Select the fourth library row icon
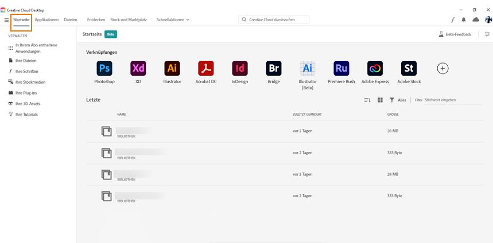Image resolution: width=493 pixels, height=243 pixels. (x=107, y=196)
